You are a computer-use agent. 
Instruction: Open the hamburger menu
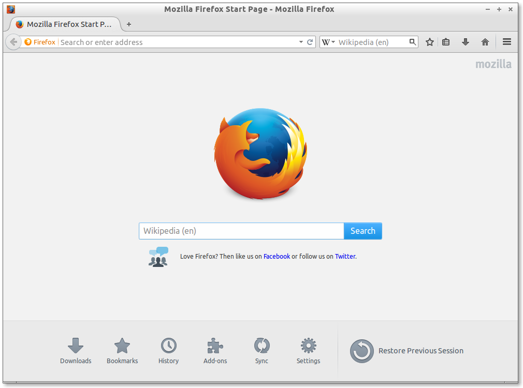tap(506, 42)
